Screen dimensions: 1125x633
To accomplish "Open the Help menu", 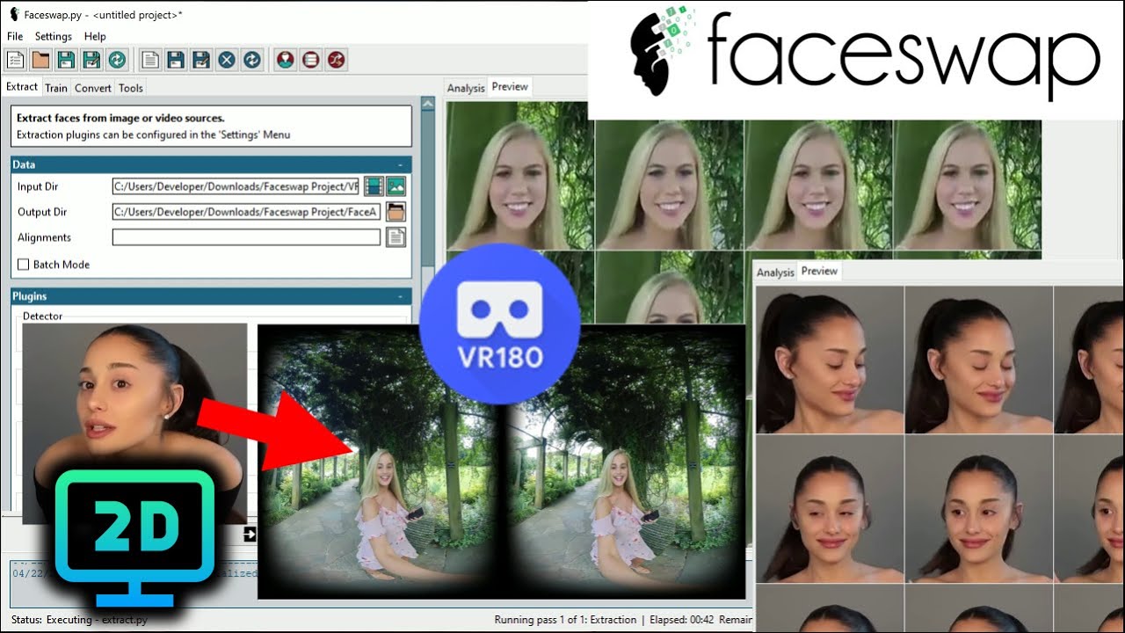I will coord(95,36).
